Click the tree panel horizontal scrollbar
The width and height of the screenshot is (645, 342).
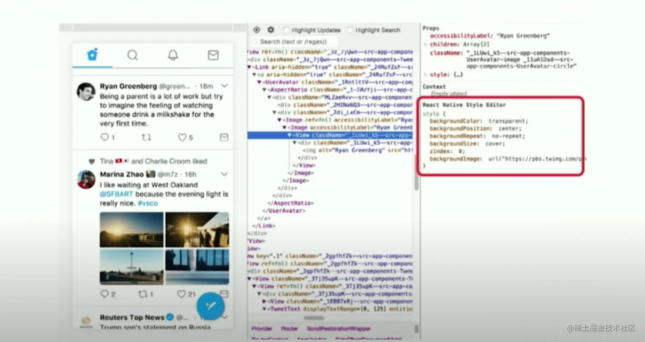pos(314,318)
